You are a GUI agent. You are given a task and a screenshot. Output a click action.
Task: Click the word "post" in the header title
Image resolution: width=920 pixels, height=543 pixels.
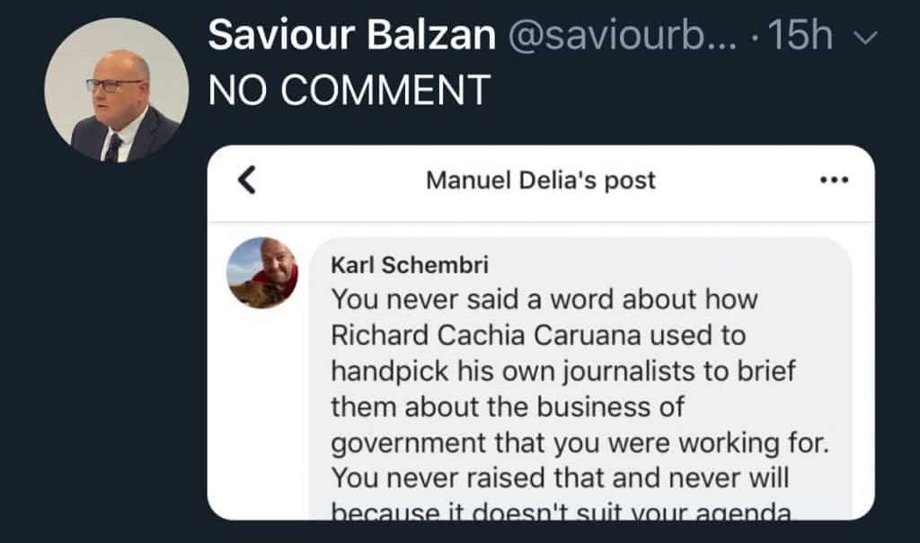631,180
